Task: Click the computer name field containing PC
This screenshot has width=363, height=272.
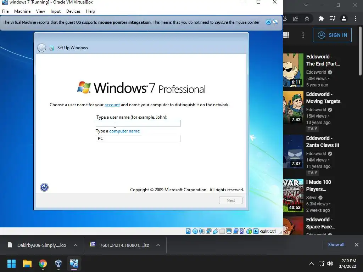Action: coord(138,138)
